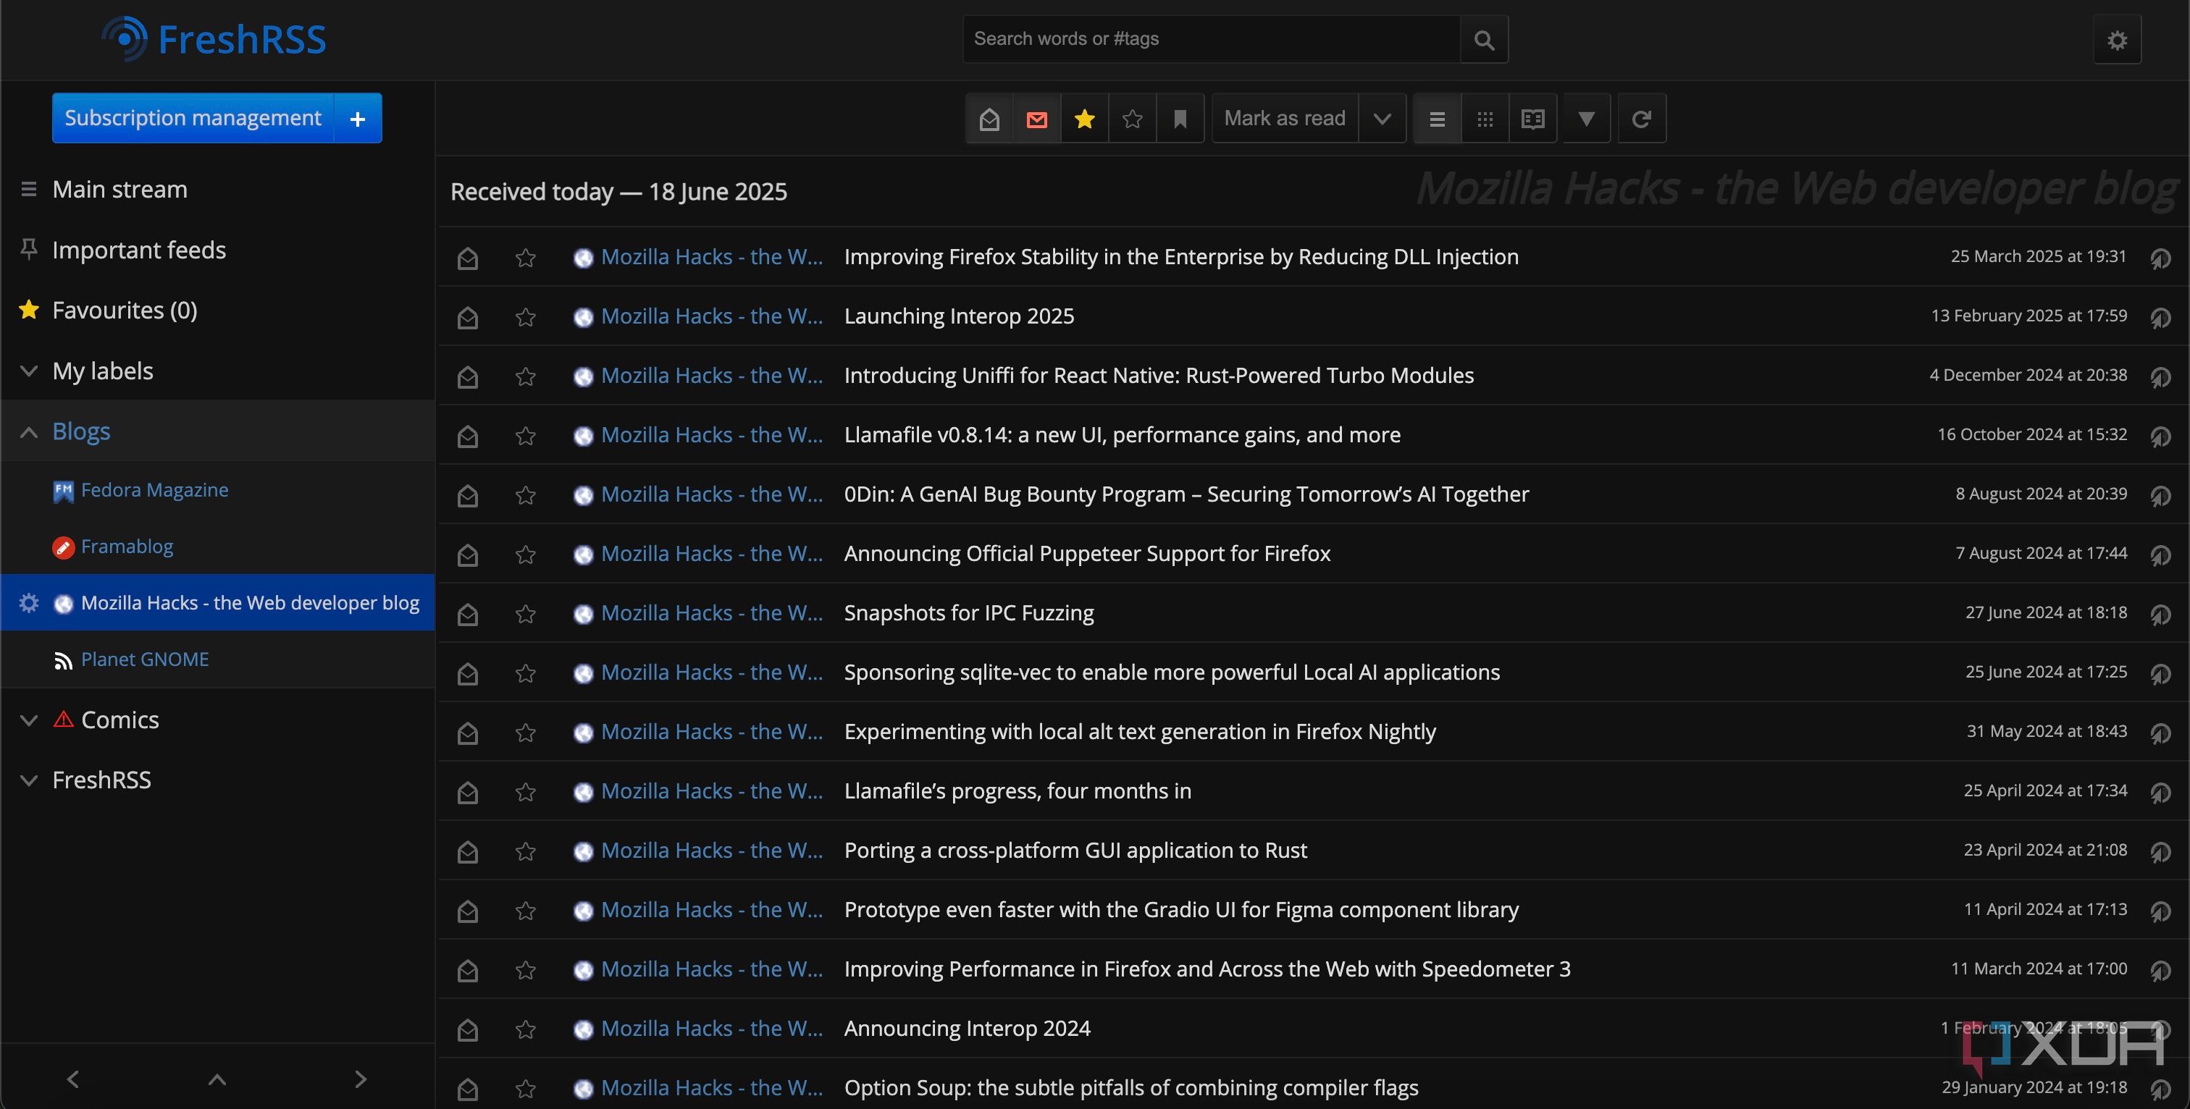The width and height of the screenshot is (2190, 1109).
Task: Switch to normal list view
Action: [x=1438, y=119]
